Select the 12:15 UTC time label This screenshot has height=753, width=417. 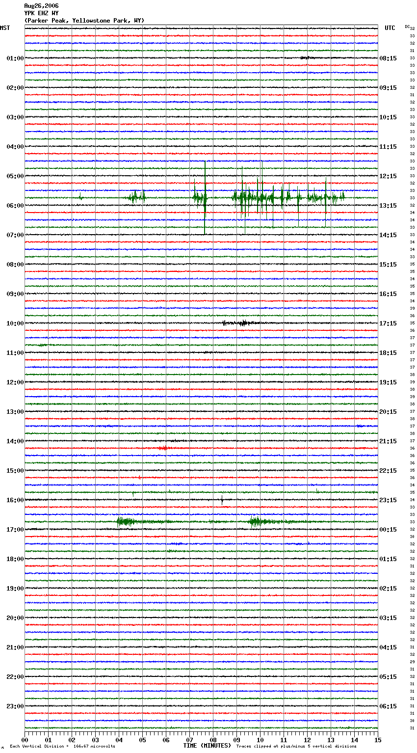(x=388, y=176)
